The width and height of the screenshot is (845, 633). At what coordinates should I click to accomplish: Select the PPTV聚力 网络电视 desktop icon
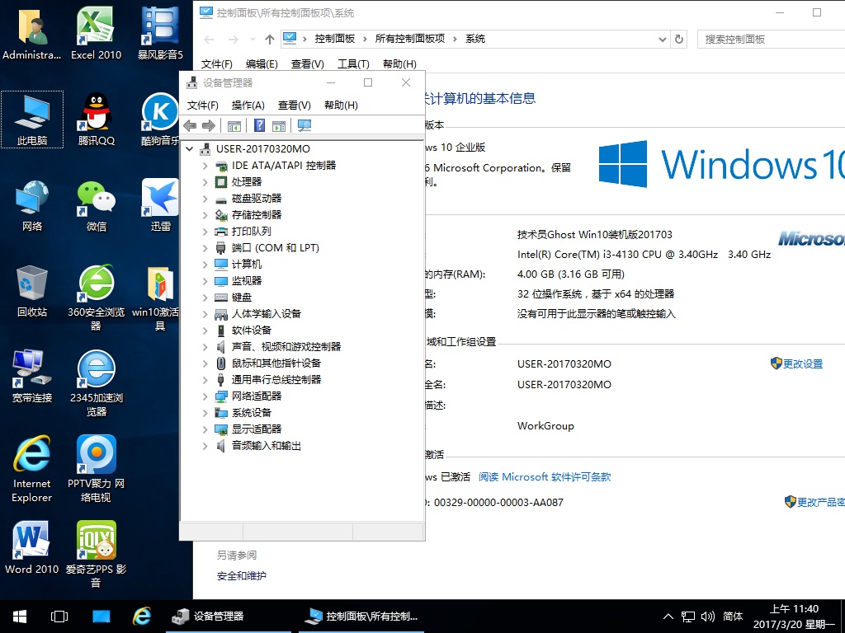point(96,469)
